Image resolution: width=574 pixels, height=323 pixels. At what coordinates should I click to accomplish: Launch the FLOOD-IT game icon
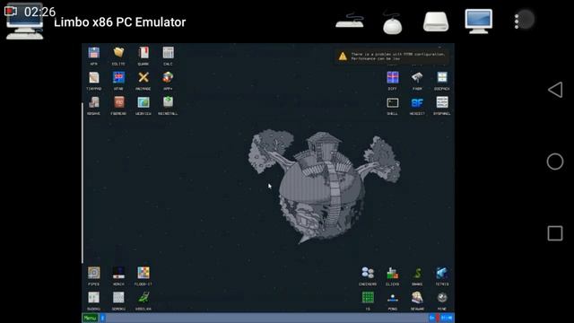point(143,273)
